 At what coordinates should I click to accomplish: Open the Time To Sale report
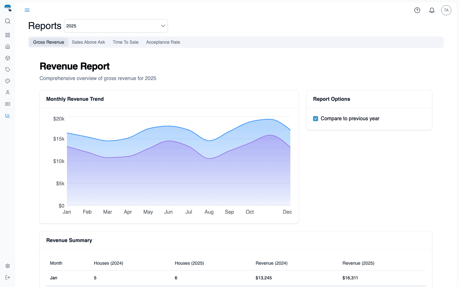click(x=125, y=42)
